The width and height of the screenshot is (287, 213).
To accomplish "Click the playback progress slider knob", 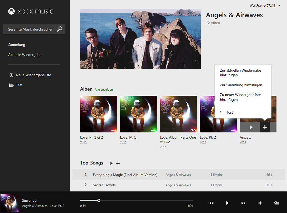I will point(99,200).
